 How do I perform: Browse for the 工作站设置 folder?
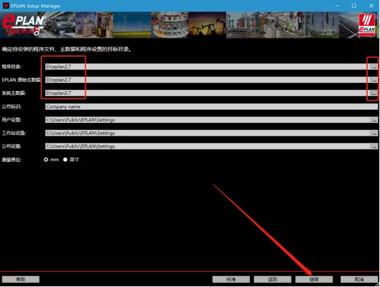(375, 133)
